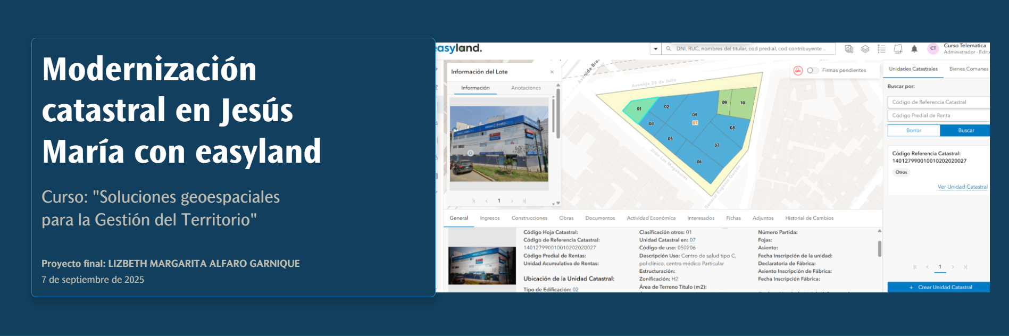This screenshot has width=1009, height=336.
Task: Close the Información del Lote panel
Action: (552, 72)
